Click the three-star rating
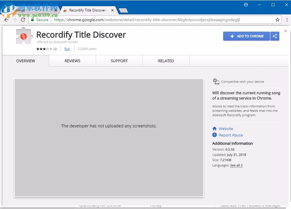Screen dimensions: 291x209 click(x=44, y=49)
